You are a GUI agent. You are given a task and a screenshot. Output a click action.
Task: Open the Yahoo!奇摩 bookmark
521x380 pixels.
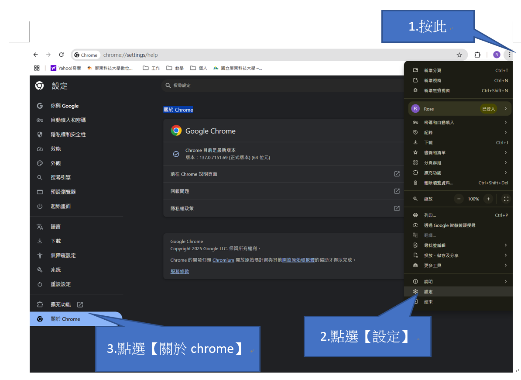pos(66,68)
